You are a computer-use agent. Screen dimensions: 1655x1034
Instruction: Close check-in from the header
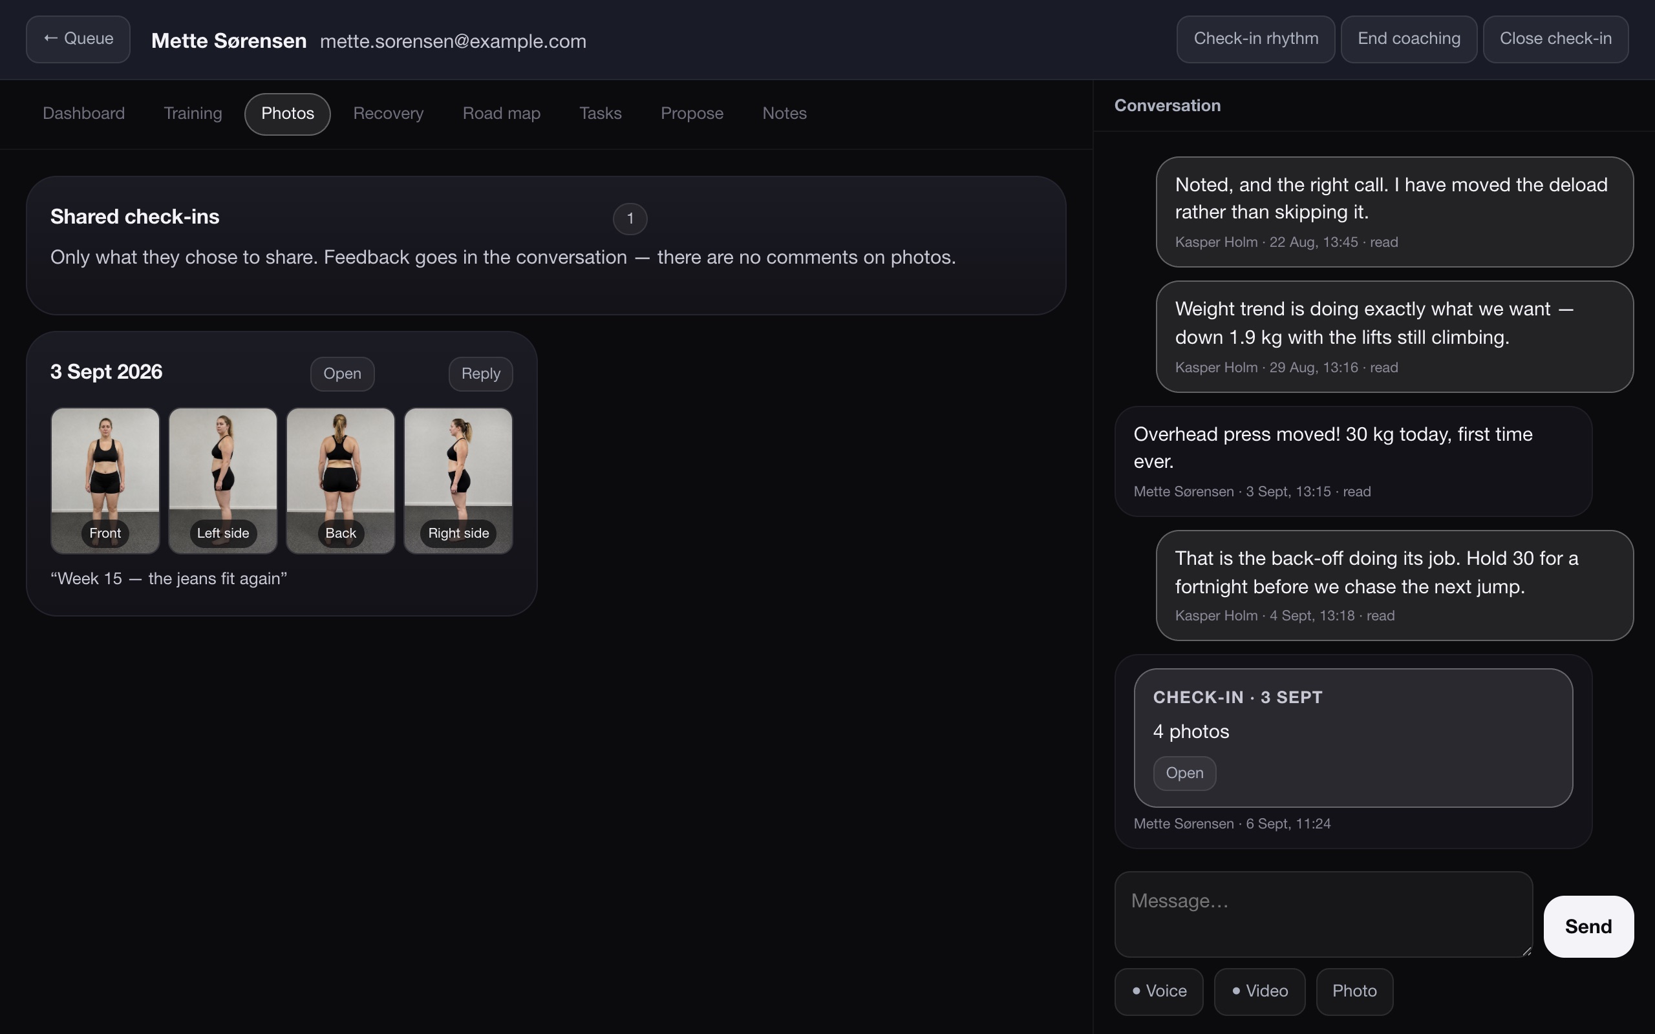[1555, 39]
